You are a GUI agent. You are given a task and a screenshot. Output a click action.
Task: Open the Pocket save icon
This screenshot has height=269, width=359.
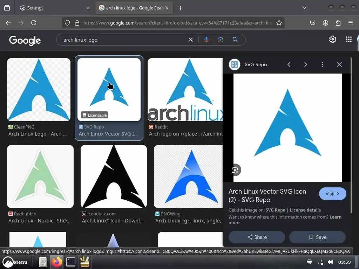[312, 23]
